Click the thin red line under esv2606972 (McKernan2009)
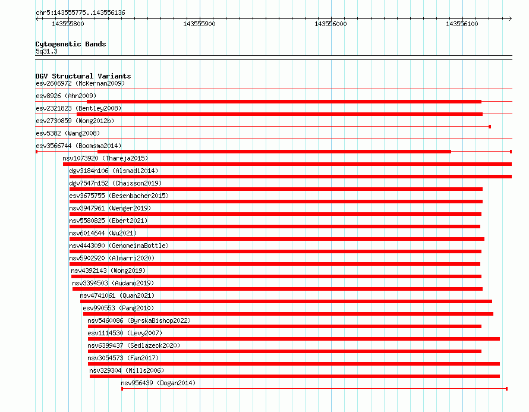Screen dimensions: 529x412 (273, 89)
